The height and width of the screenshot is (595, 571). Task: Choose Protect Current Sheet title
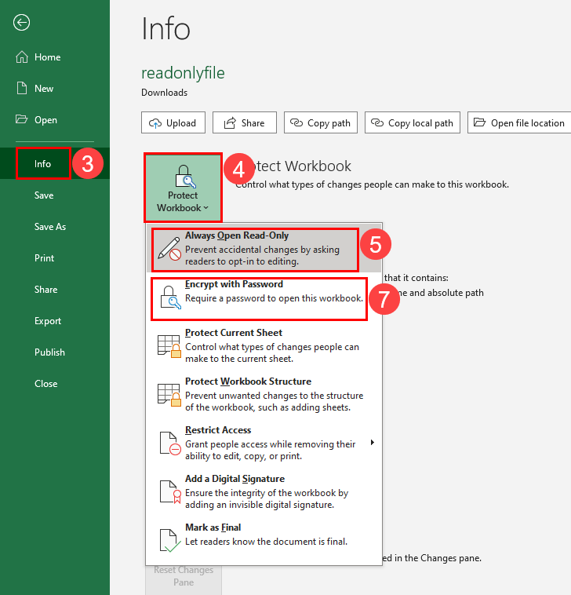(x=234, y=332)
